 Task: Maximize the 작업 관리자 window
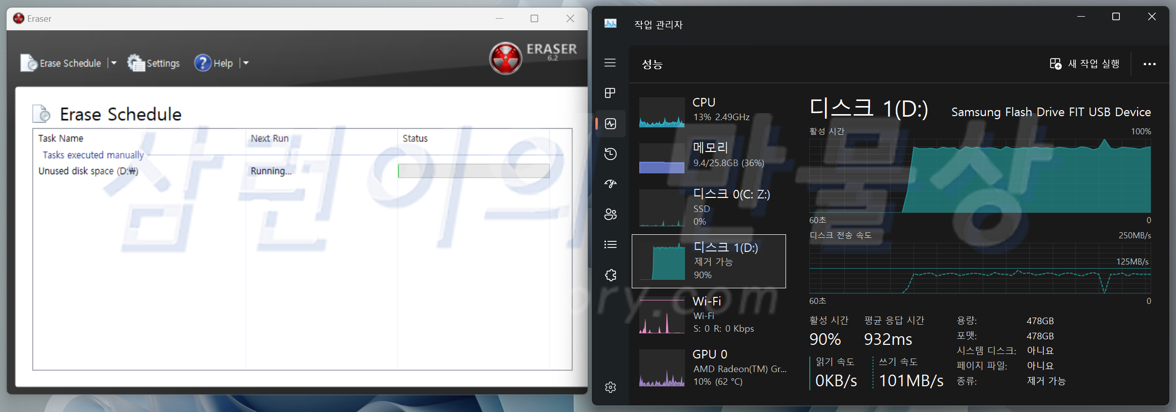pyautogui.click(x=1116, y=17)
